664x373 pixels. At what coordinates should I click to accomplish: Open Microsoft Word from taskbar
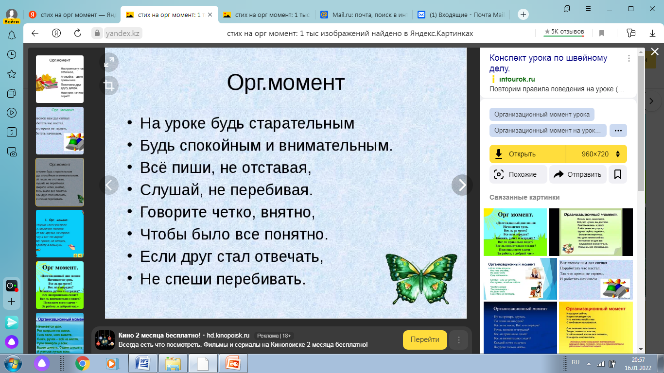143,363
